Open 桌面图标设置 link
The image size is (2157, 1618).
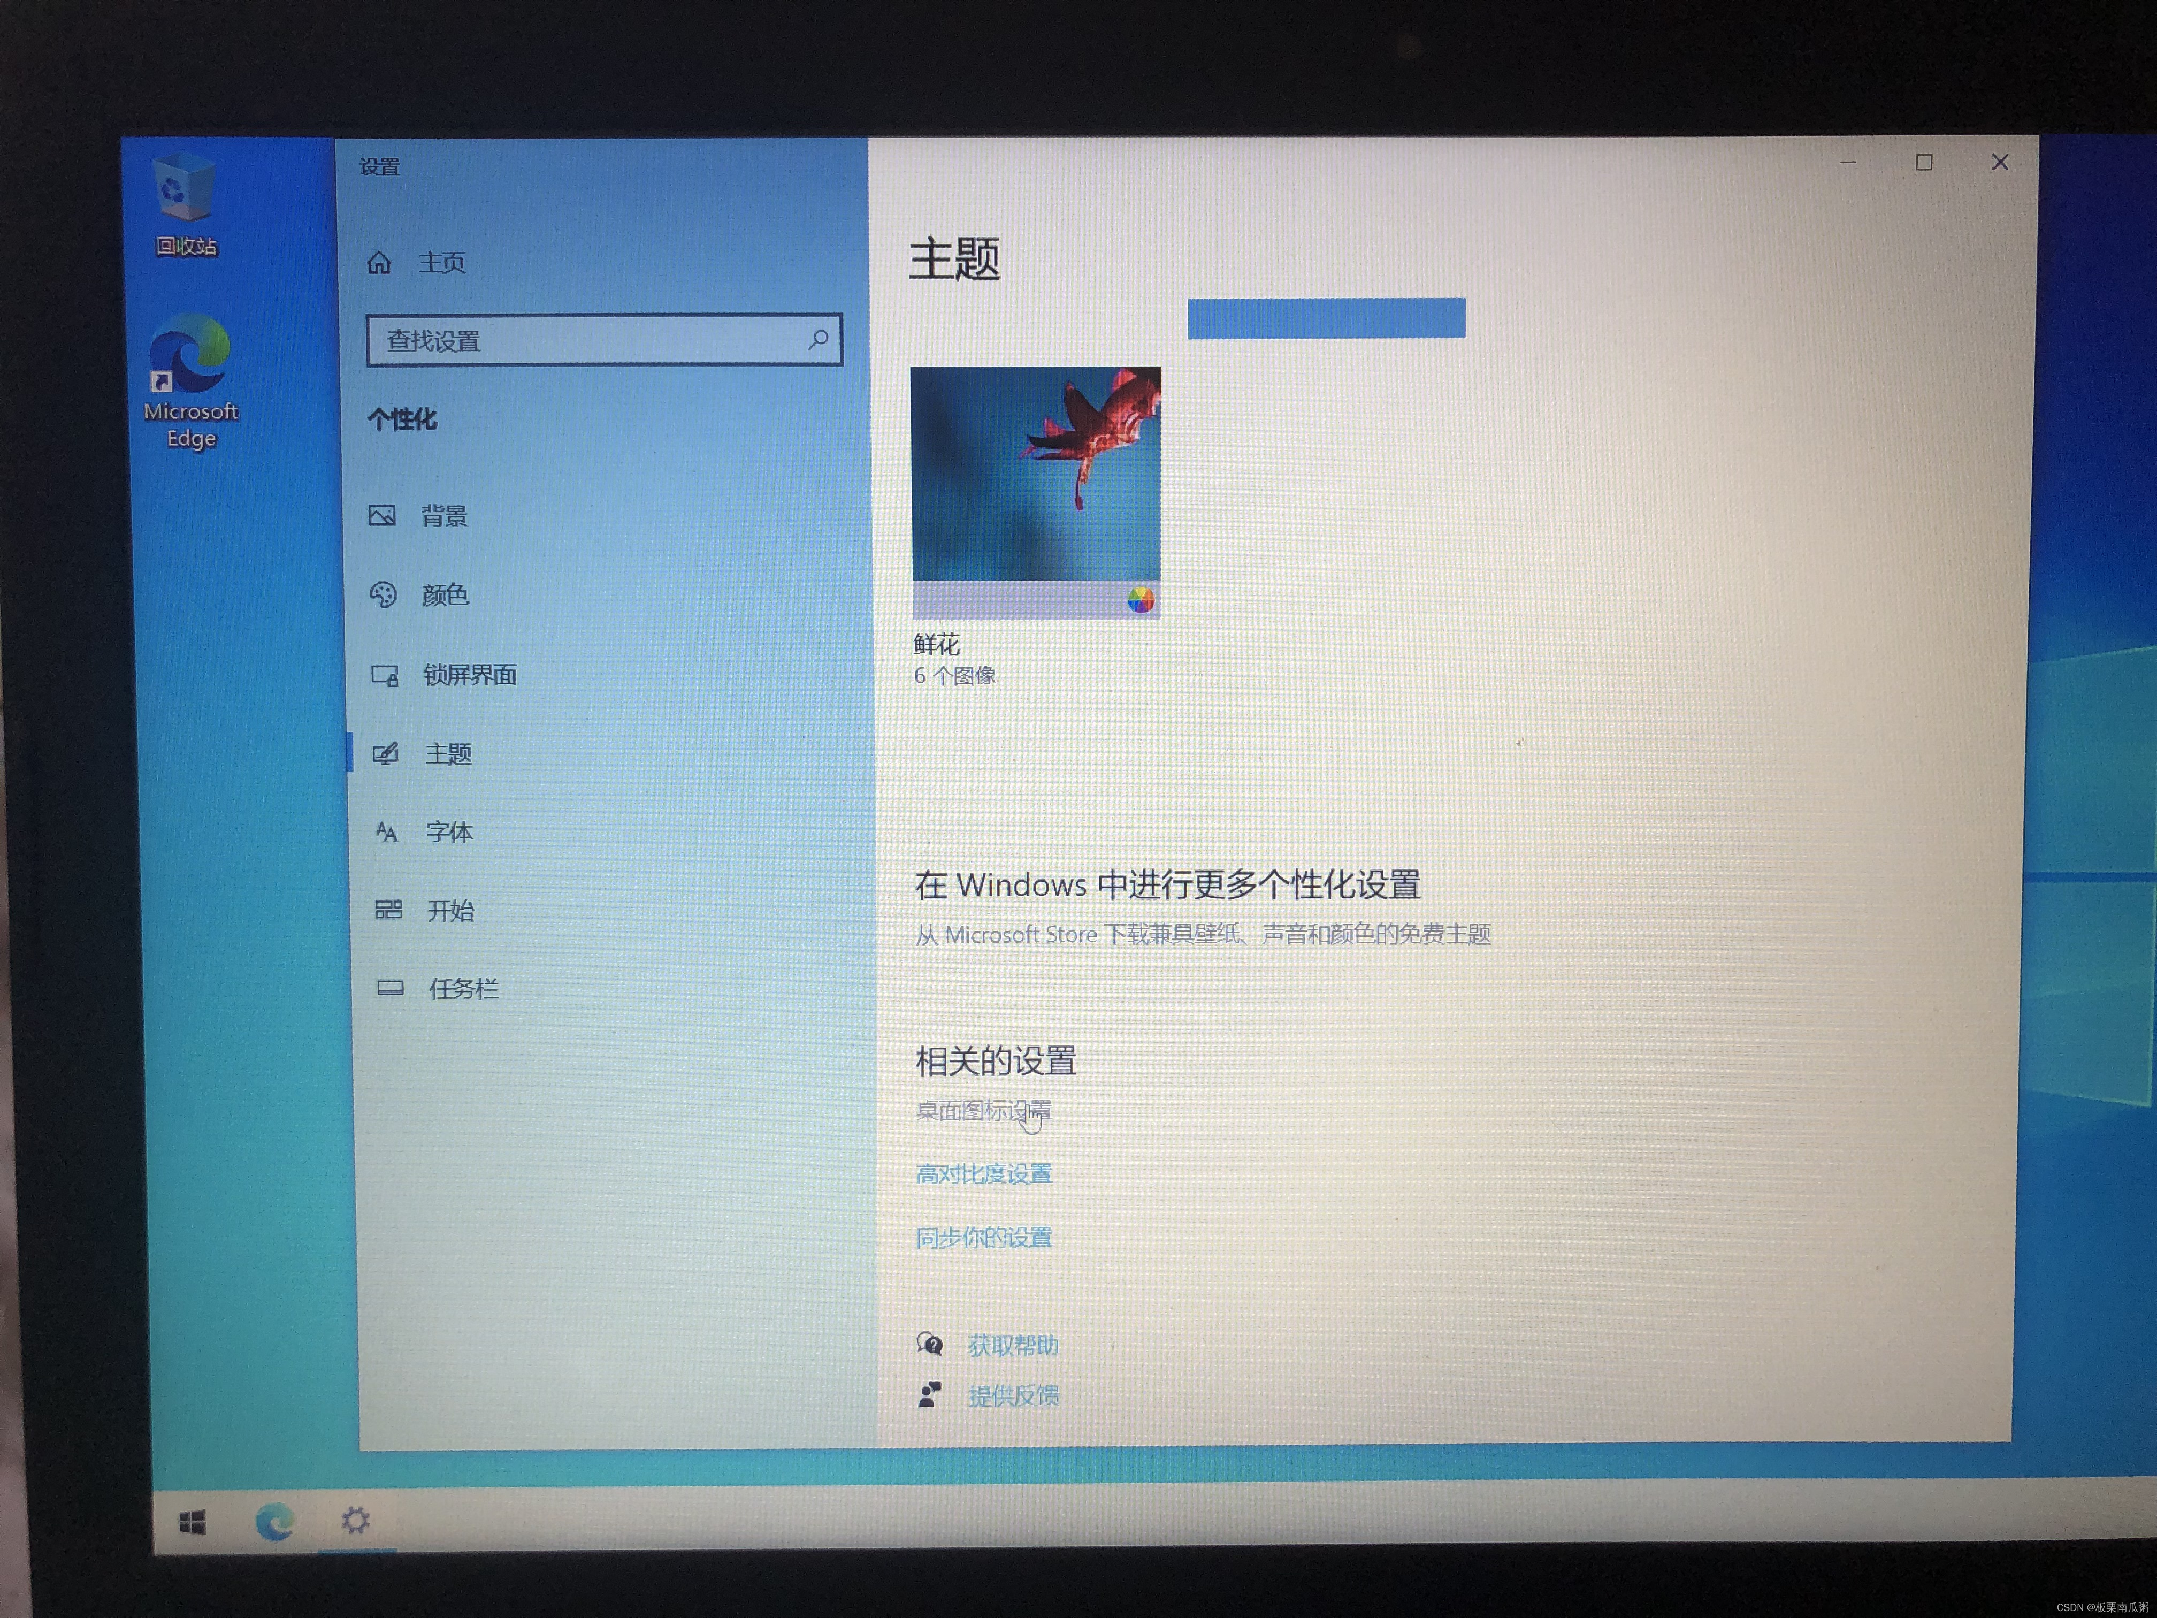coord(983,1111)
